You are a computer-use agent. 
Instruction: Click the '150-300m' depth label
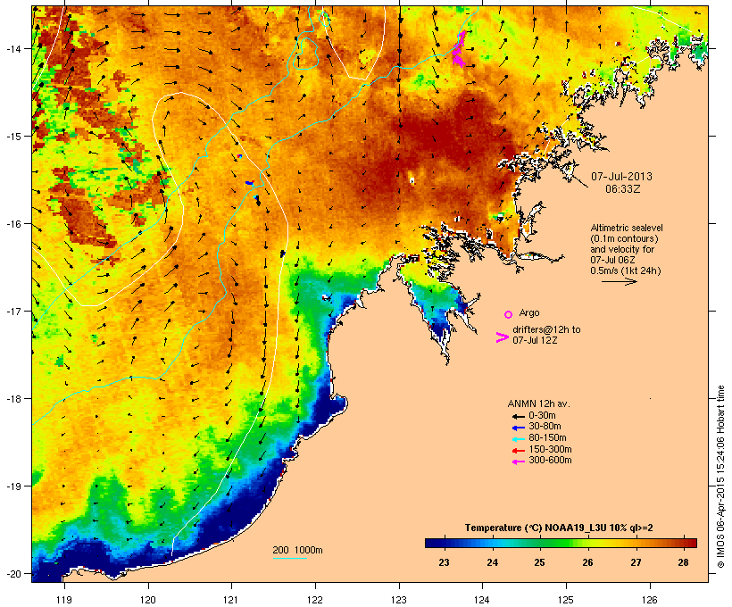pos(550,449)
